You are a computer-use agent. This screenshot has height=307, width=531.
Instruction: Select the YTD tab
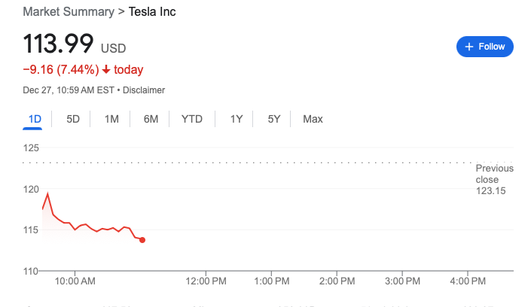[191, 119]
